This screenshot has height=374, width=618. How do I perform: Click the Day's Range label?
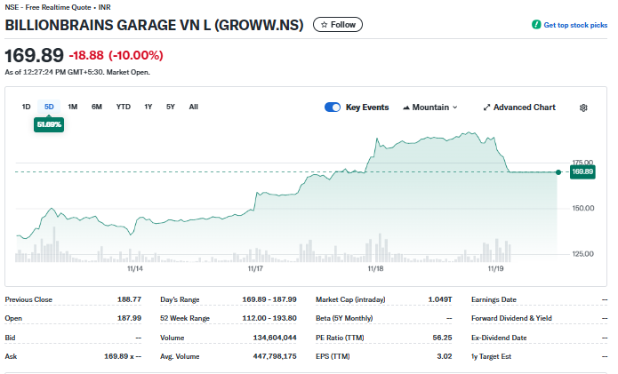(180, 299)
